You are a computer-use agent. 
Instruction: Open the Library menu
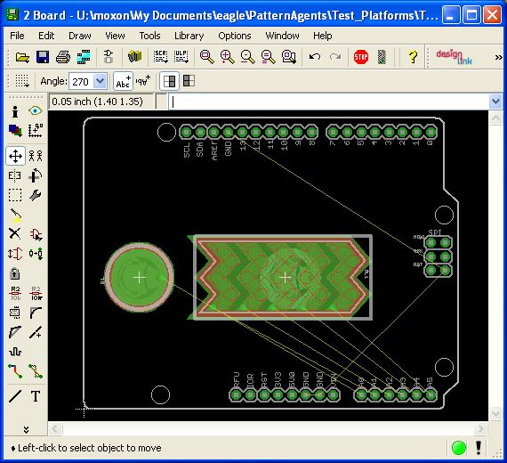click(x=189, y=36)
